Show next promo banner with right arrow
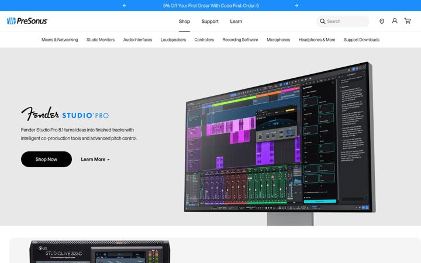 (x=296, y=6)
